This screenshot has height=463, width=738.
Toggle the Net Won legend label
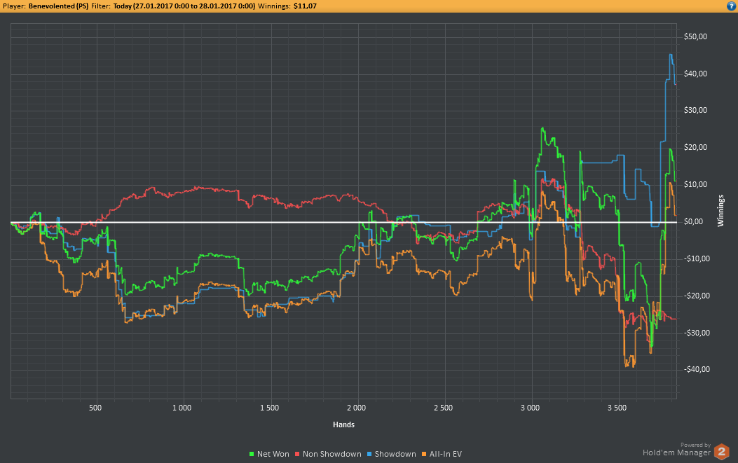coord(273,454)
